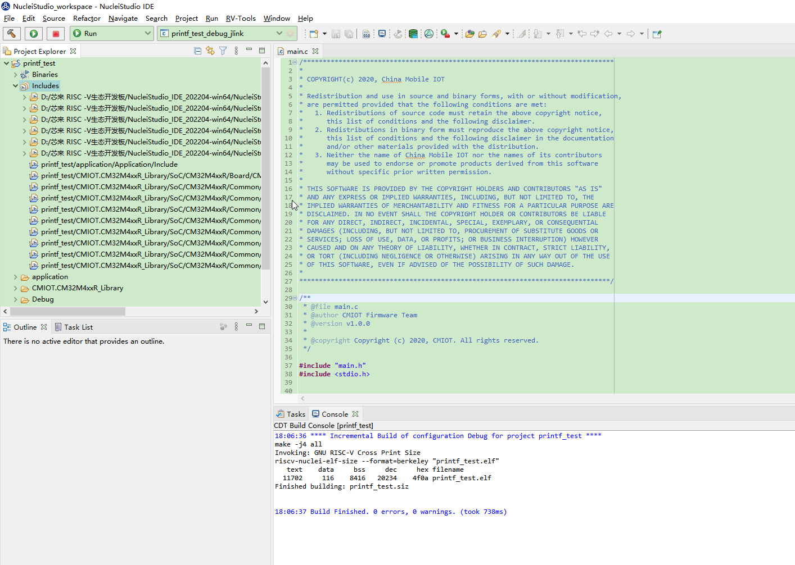Collapse the printf_test project node
Screen dimensions: 795x565
[6, 63]
